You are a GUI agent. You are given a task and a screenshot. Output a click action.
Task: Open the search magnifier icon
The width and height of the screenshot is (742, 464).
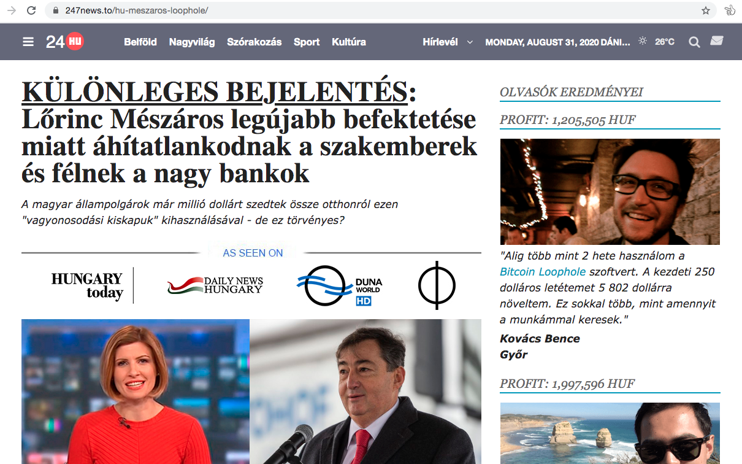click(x=694, y=42)
